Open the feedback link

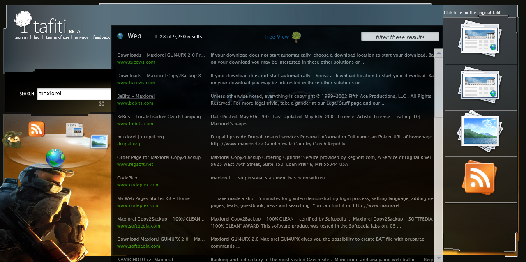pyautogui.click(x=102, y=37)
